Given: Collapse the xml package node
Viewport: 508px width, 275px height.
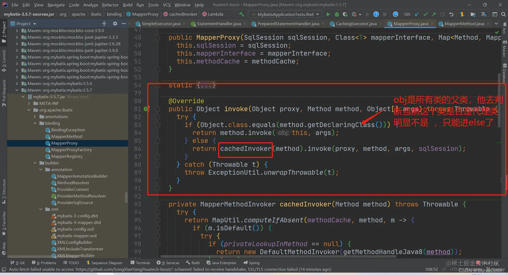Looking at the screenshot, I should pos(41,209).
